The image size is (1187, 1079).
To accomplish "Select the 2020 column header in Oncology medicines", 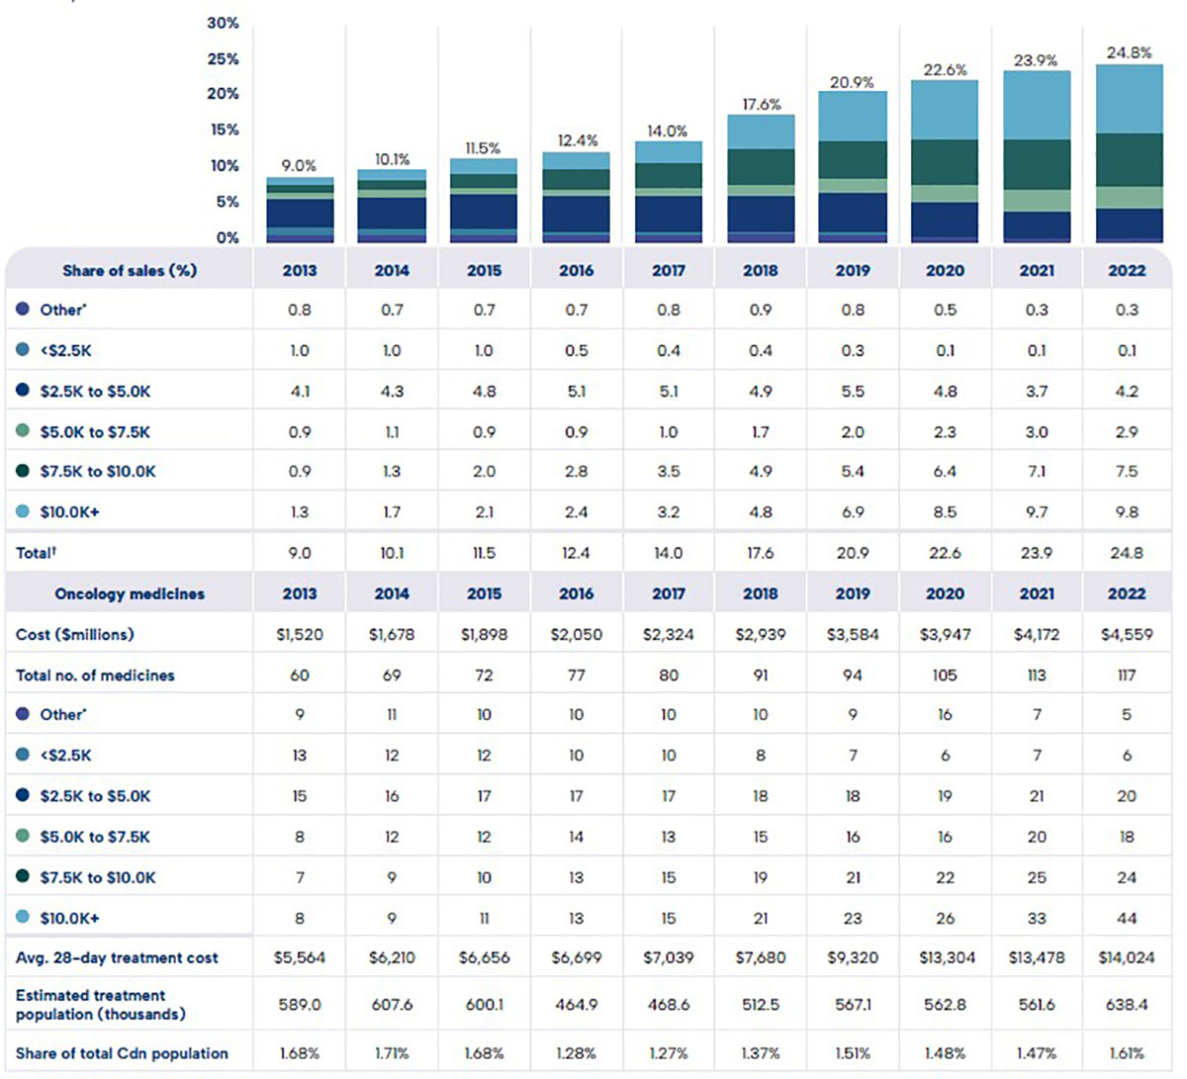I will point(945,593).
